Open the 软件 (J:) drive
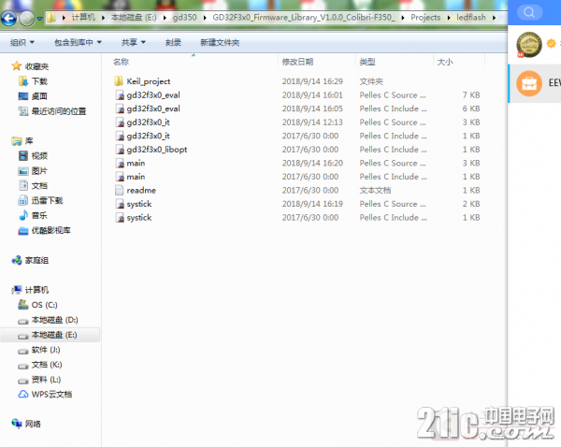This screenshot has height=447, width=561. 46,350
